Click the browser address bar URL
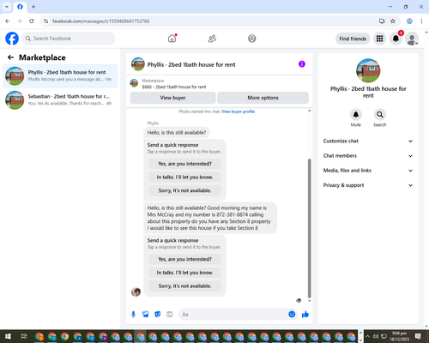Screen dimensions: 429x343 tap(100, 21)
